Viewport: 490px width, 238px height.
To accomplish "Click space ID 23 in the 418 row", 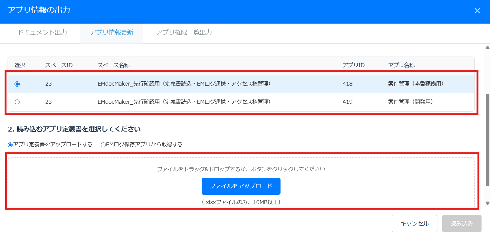I will click(49, 84).
